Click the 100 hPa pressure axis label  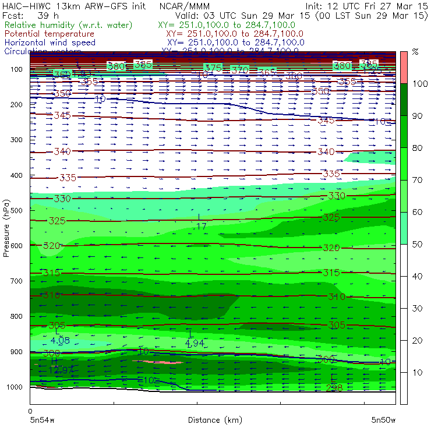(16, 69)
